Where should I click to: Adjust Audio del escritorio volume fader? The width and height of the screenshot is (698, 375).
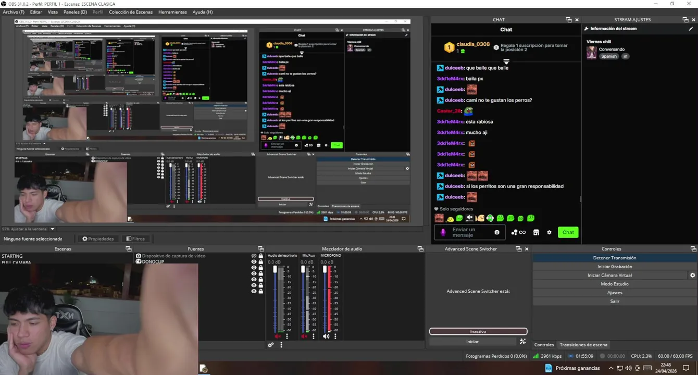tap(275, 269)
